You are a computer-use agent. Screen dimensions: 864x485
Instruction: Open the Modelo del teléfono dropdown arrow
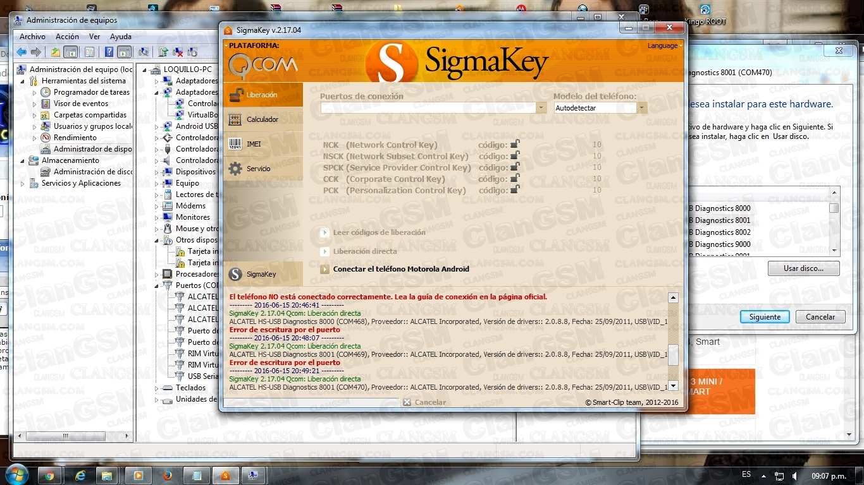point(642,108)
